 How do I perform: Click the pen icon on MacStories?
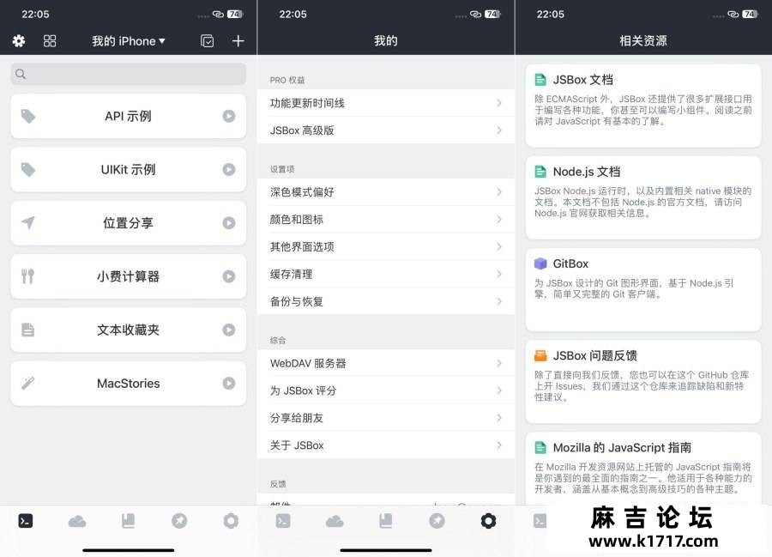tap(28, 383)
